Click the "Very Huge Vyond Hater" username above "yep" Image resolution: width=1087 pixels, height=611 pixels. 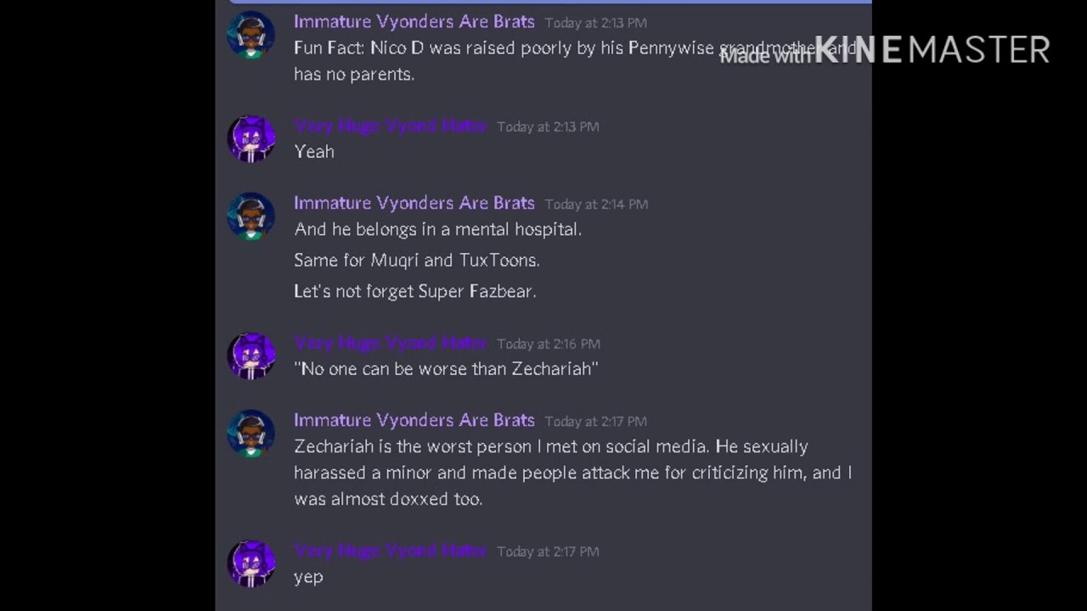(x=390, y=551)
